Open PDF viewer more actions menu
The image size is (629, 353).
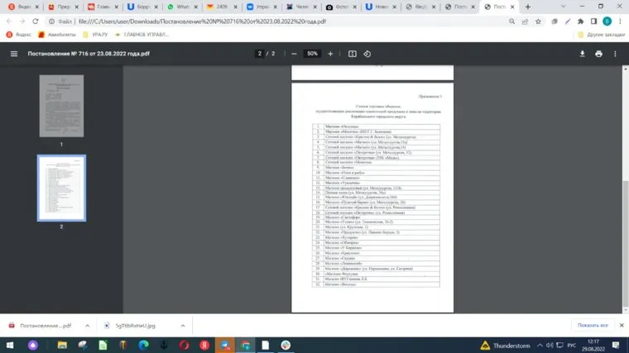tap(615, 54)
